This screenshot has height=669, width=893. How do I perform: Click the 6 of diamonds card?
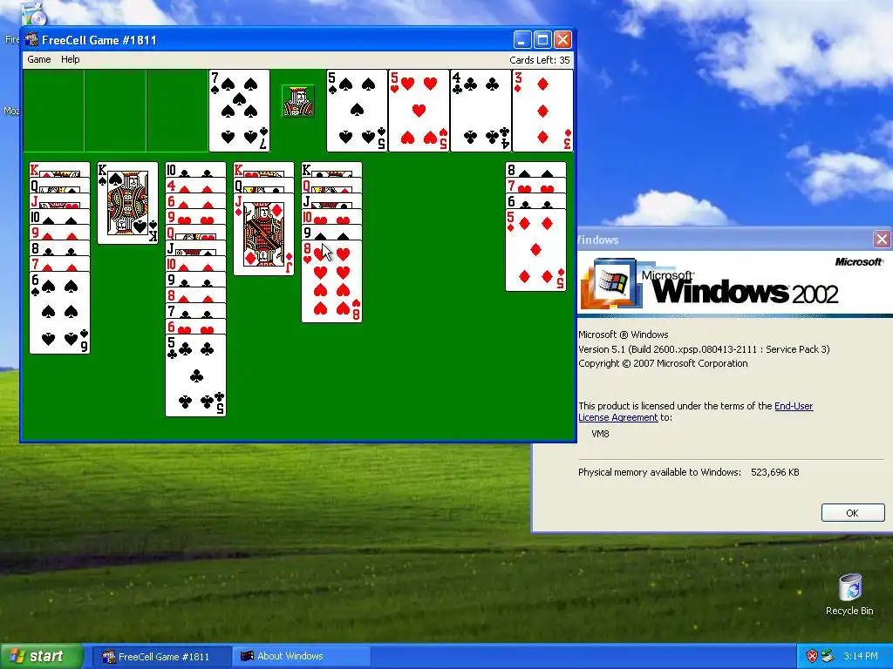[195, 201]
